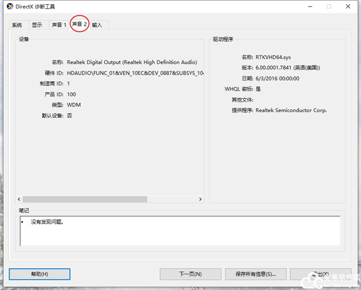361x290 pixels.
Task: Click device name Realtek Digital Output text
Action: point(132,62)
